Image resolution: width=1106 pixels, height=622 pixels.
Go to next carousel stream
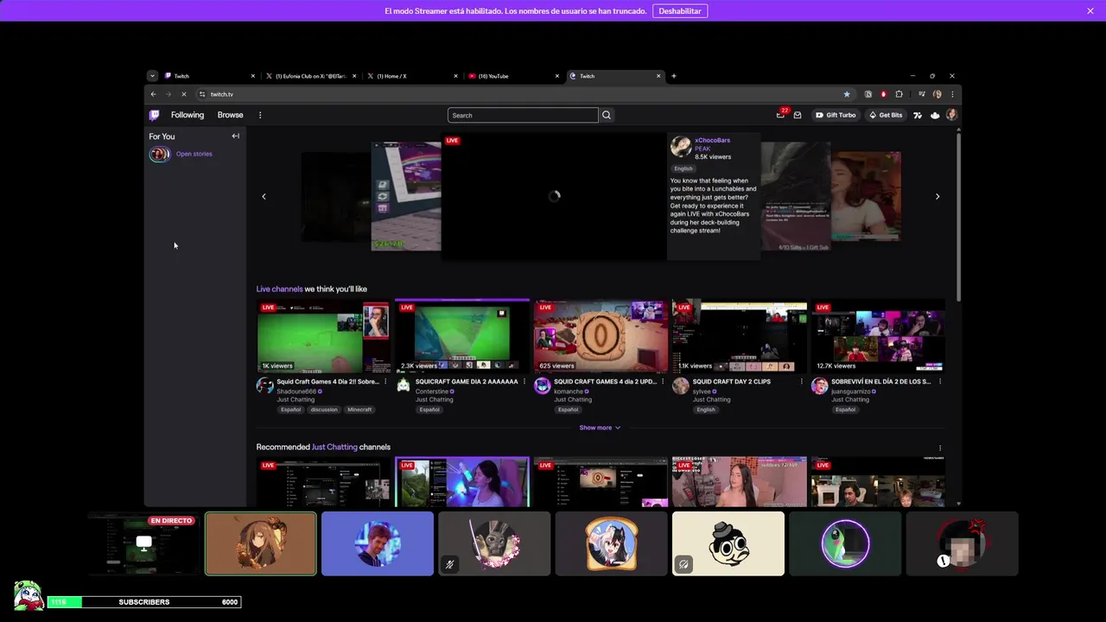point(938,196)
